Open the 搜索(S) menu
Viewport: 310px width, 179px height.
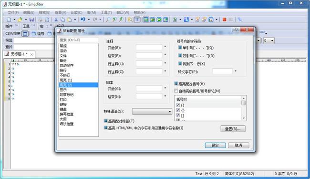pyautogui.click(x=44, y=12)
